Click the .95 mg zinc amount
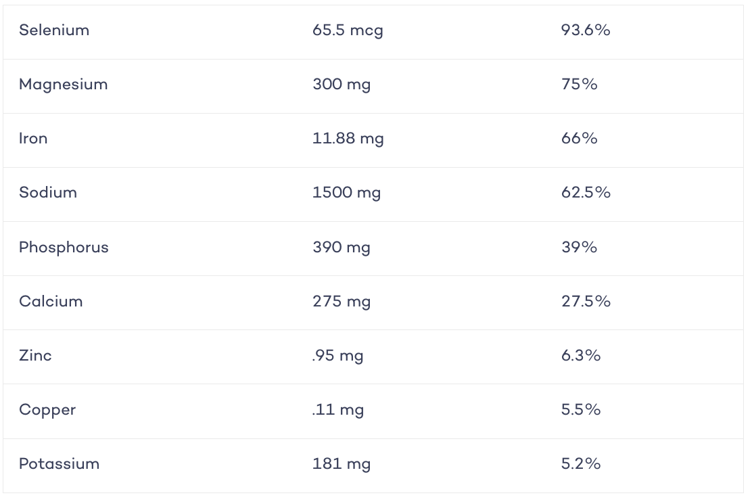This screenshot has height=504, width=752. (337, 357)
